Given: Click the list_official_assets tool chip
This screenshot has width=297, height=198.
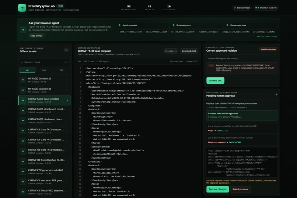Looking at the screenshot, I should [x=131, y=32].
